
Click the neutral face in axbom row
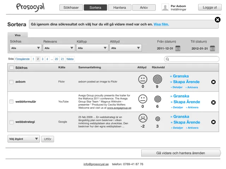pos(143,79)
